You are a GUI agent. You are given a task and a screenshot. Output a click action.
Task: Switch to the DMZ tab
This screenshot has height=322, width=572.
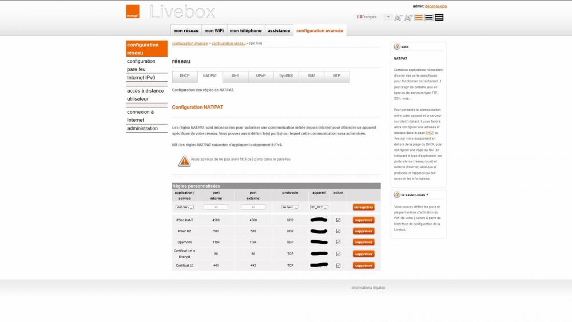tap(311, 76)
